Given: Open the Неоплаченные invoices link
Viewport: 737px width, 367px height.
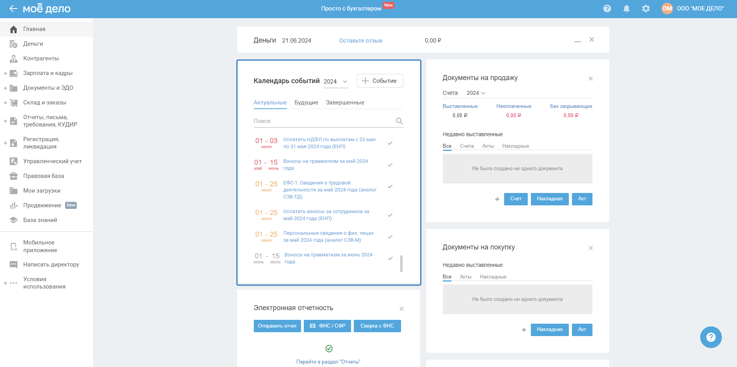Looking at the screenshot, I should [514, 106].
